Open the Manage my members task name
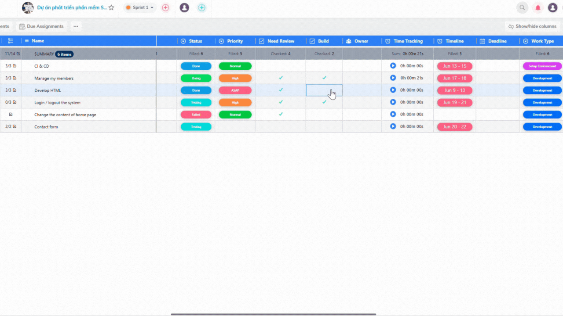The width and height of the screenshot is (563, 316). coord(54,78)
